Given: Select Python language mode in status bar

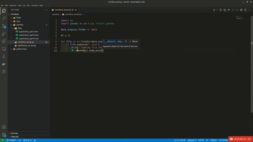Looking at the screenshot, I should click(213, 140).
